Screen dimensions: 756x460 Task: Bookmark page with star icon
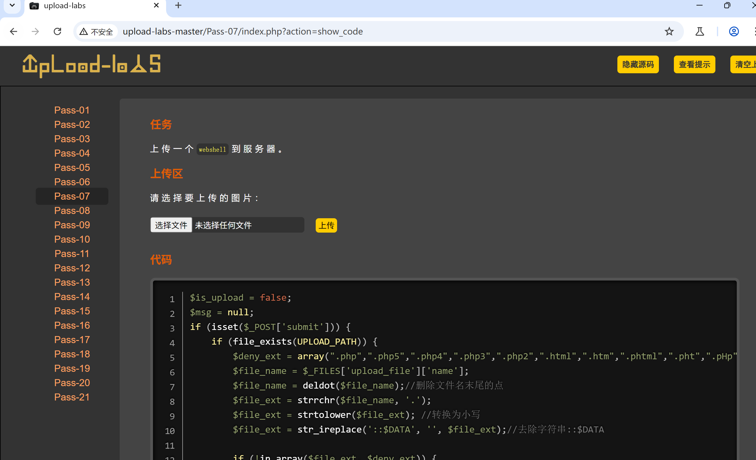[669, 31]
